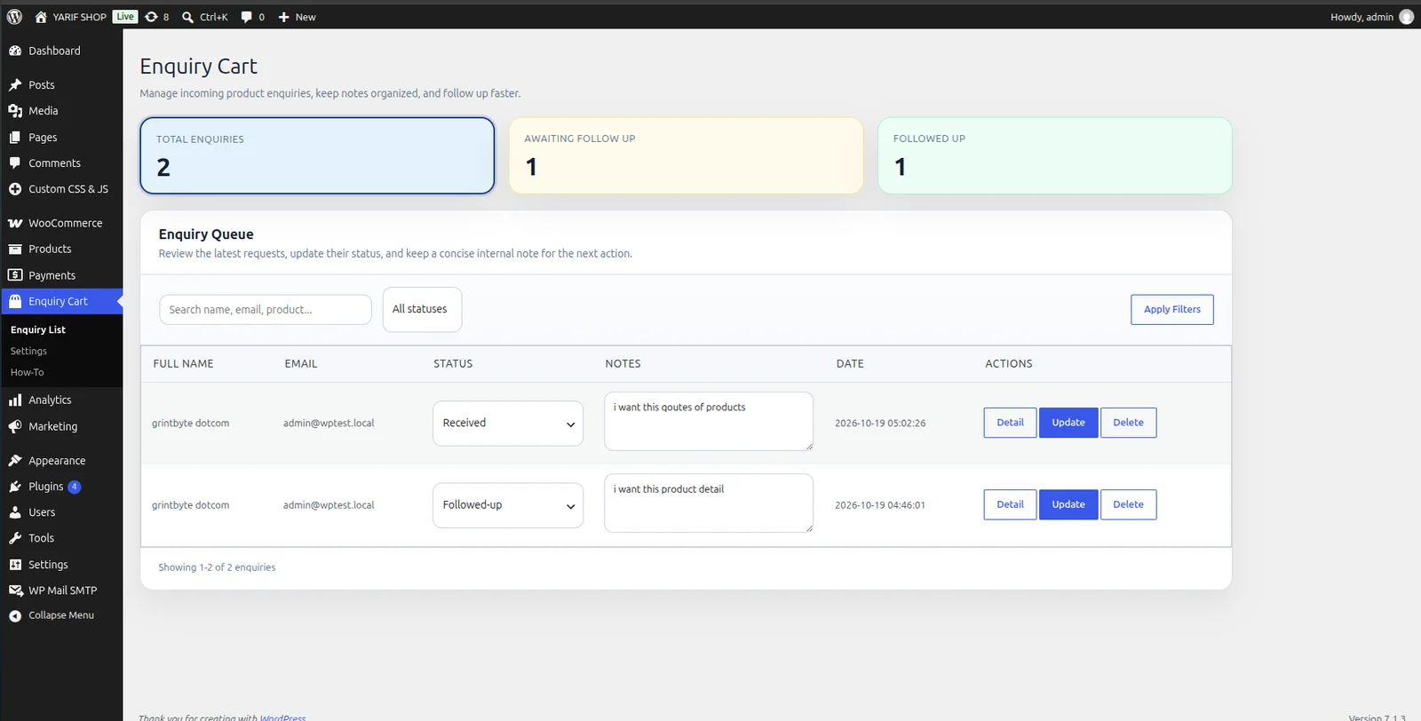Click the Tools wrench icon
Image resolution: width=1421 pixels, height=721 pixels.
pos(15,538)
